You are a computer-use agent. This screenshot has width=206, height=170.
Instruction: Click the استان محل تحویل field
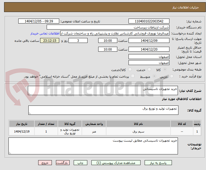click(x=149, y=57)
